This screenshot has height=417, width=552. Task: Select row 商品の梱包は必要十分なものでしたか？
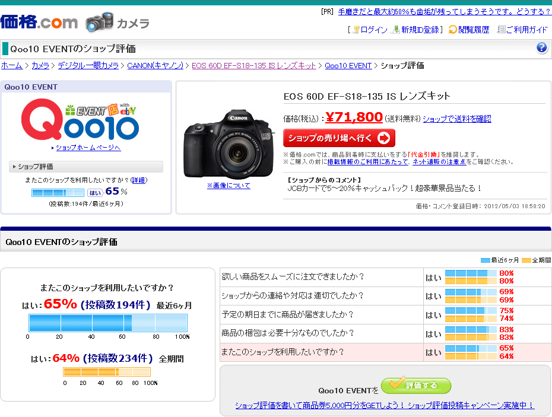click(x=322, y=333)
